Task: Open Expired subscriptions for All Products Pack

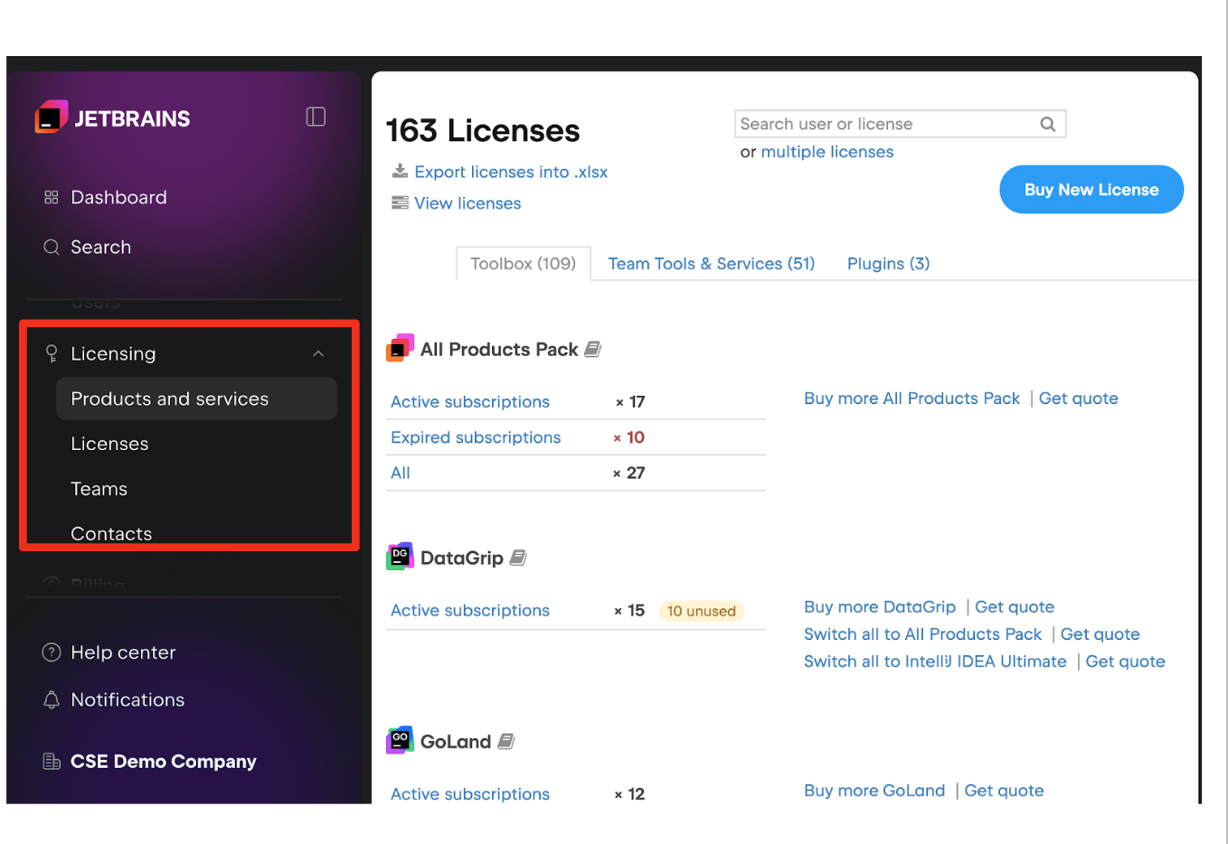Action: point(476,437)
